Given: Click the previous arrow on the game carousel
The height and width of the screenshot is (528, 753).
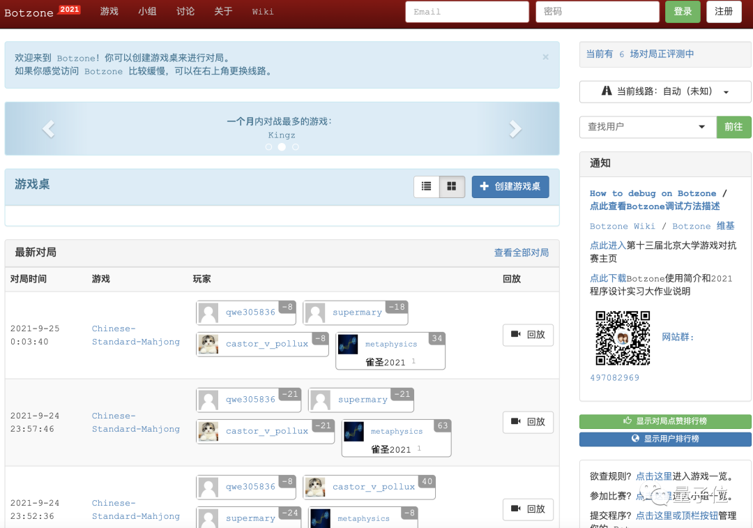Looking at the screenshot, I should point(49,128).
